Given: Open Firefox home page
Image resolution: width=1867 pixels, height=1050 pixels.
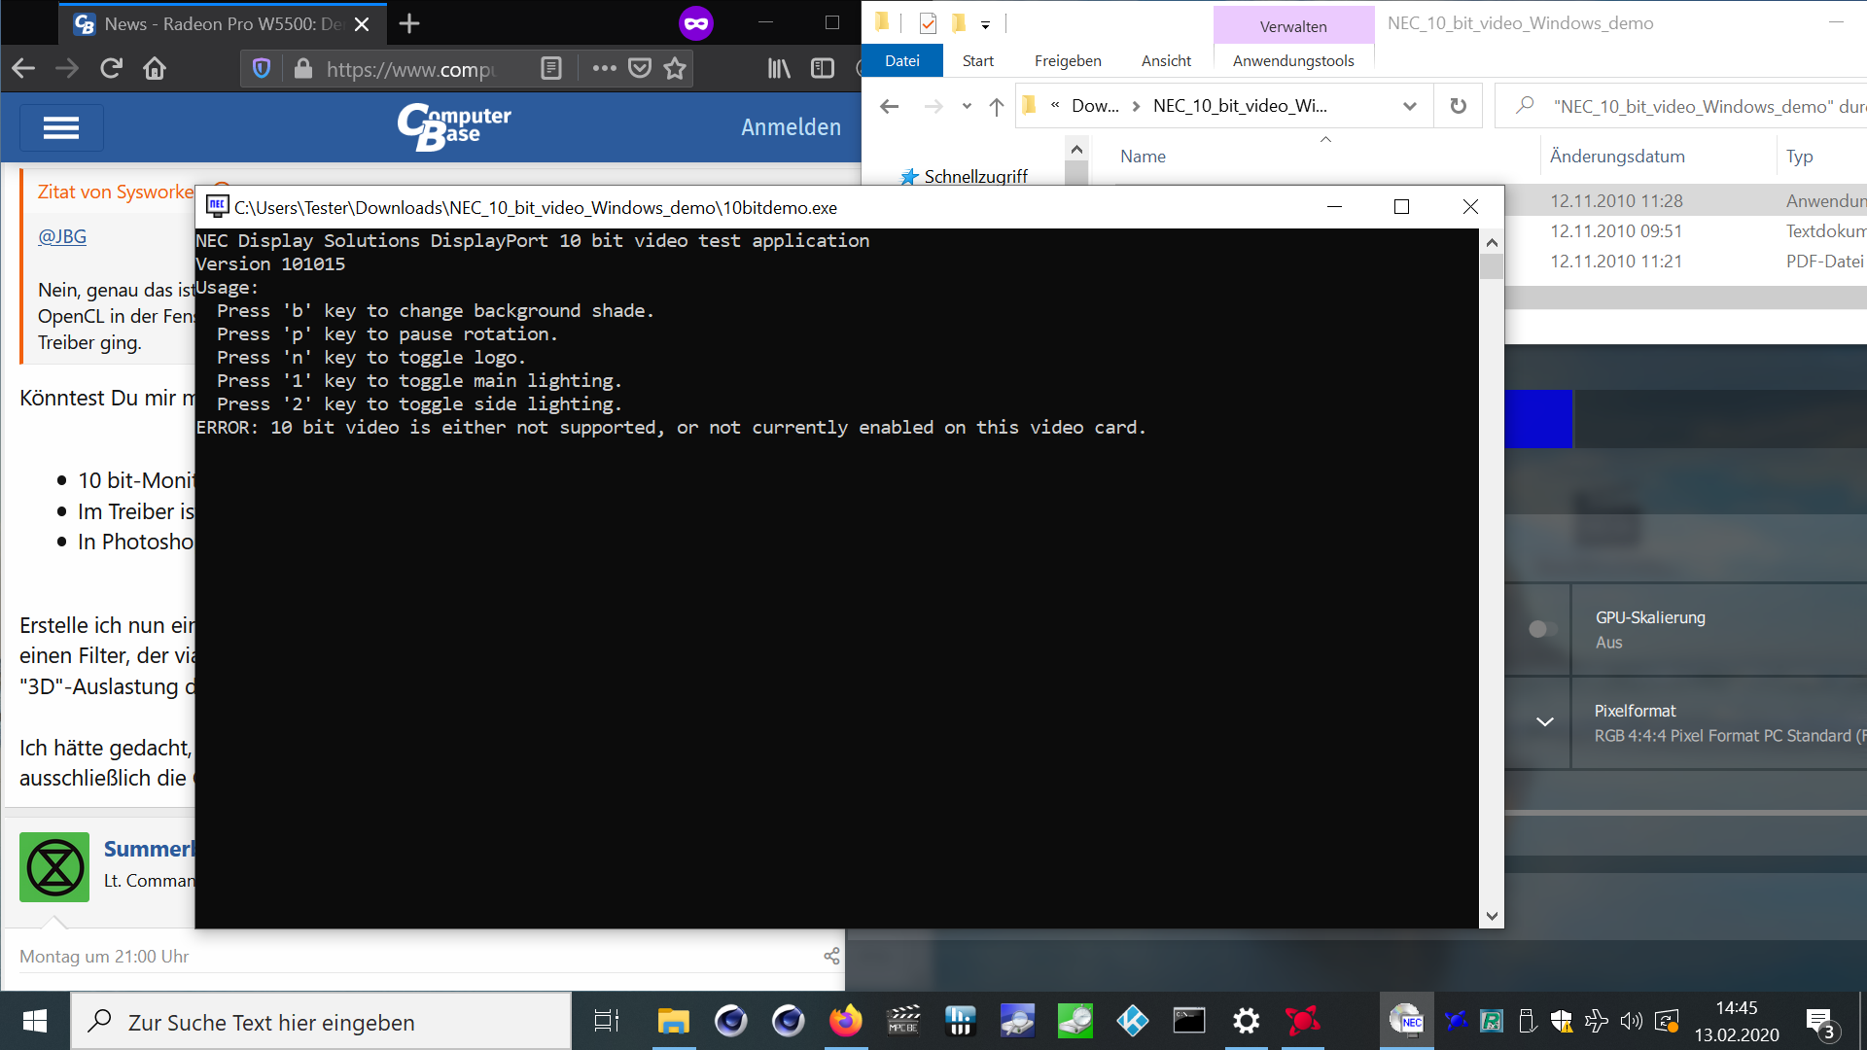Looking at the screenshot, I should click(155, 68).
